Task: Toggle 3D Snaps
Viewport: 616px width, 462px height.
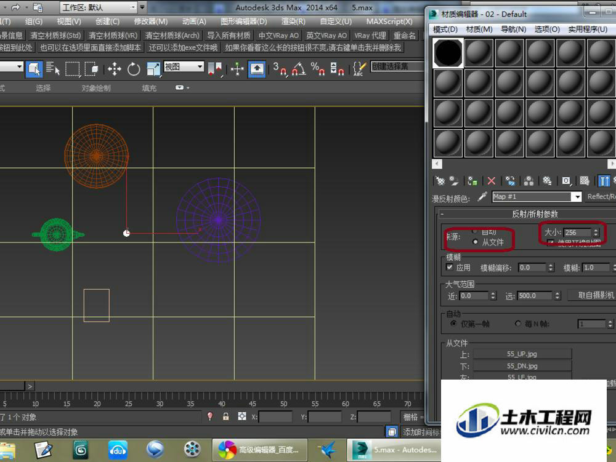Action: pyautogui.click(x=280, y=69)
